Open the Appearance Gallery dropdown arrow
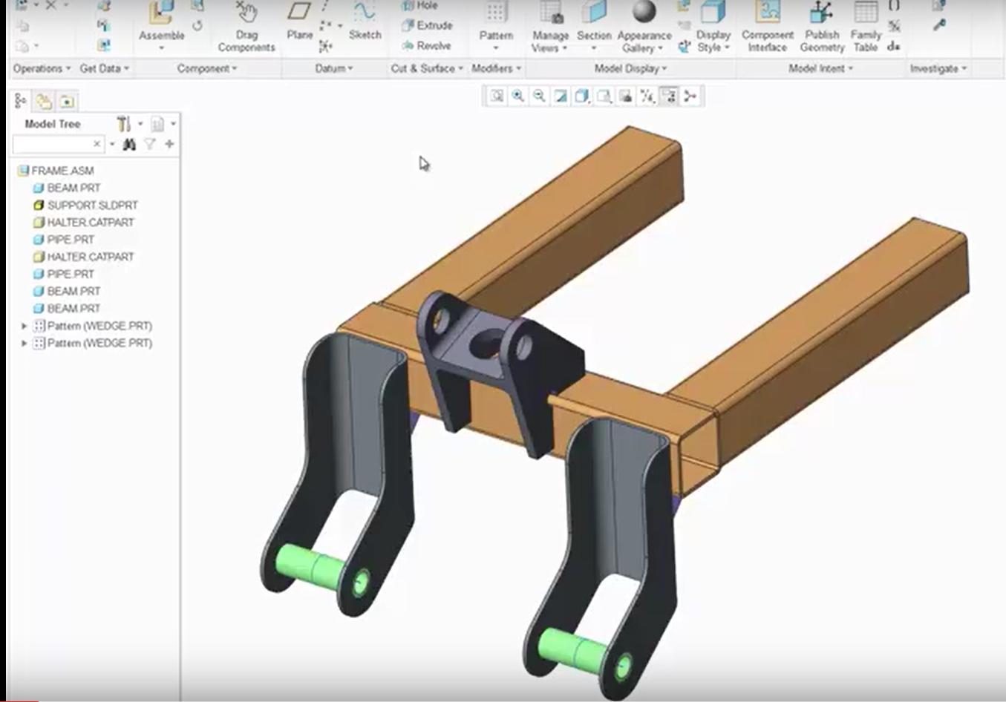Viewport: 1006px width, 702px height. [660, 48]
